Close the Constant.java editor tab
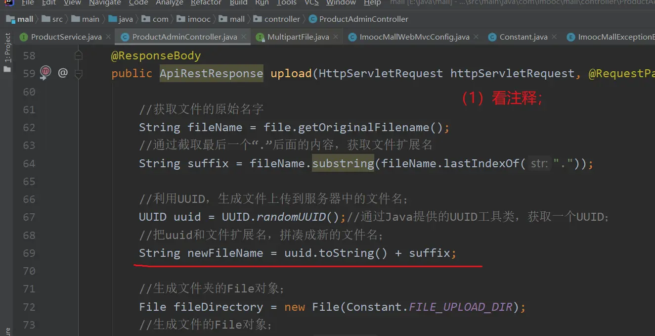 pos(555,37)
